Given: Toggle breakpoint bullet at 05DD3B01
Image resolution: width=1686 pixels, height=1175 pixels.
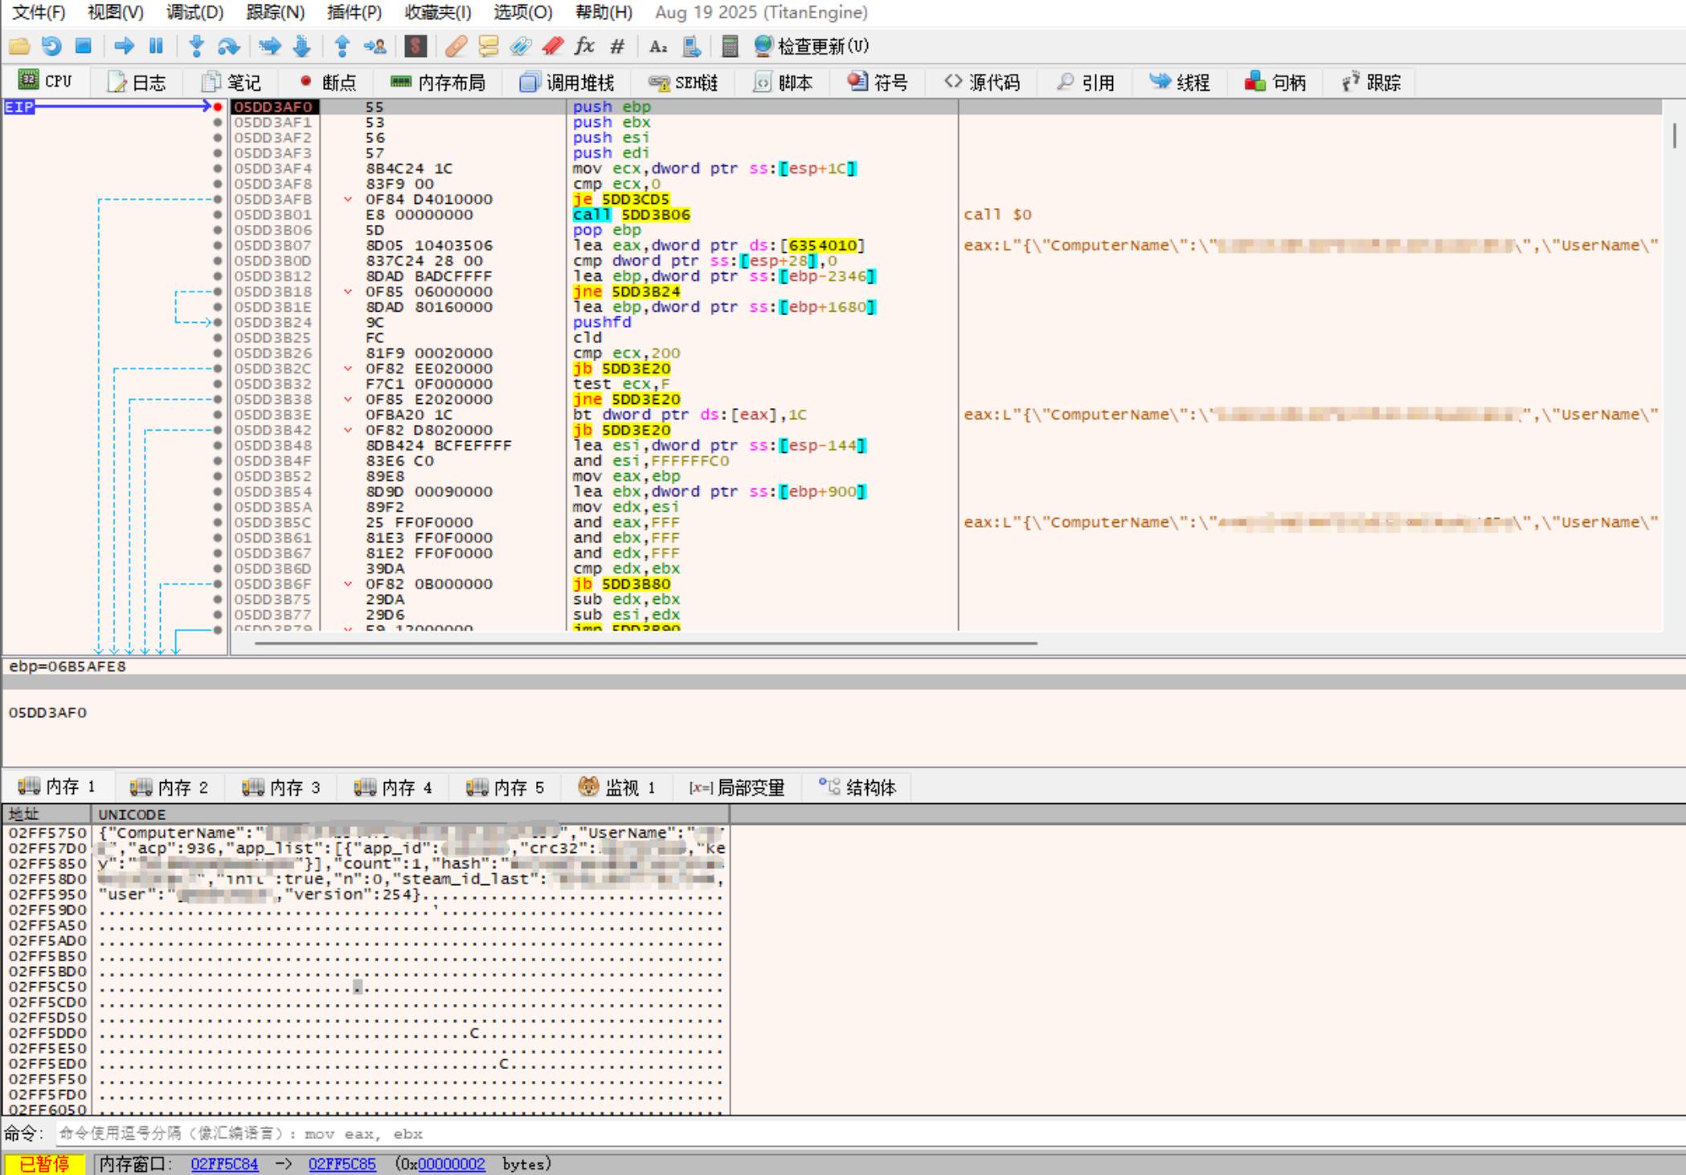Looking at the screenshot, I should (218, 214).
